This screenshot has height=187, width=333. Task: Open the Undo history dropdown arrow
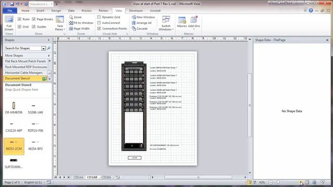coord(21,4)
